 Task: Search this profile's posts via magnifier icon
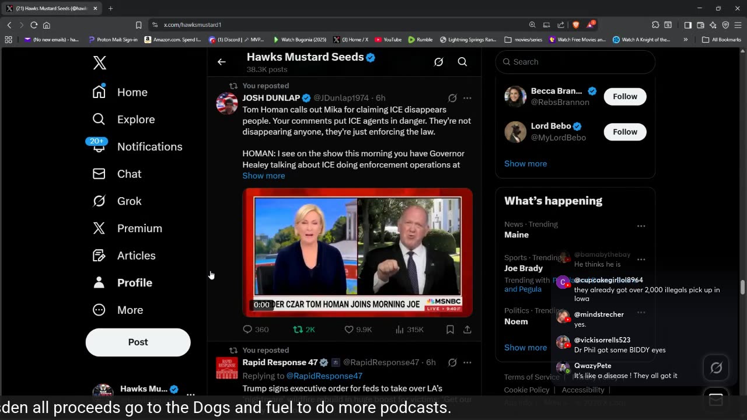(x=462, y=62)
